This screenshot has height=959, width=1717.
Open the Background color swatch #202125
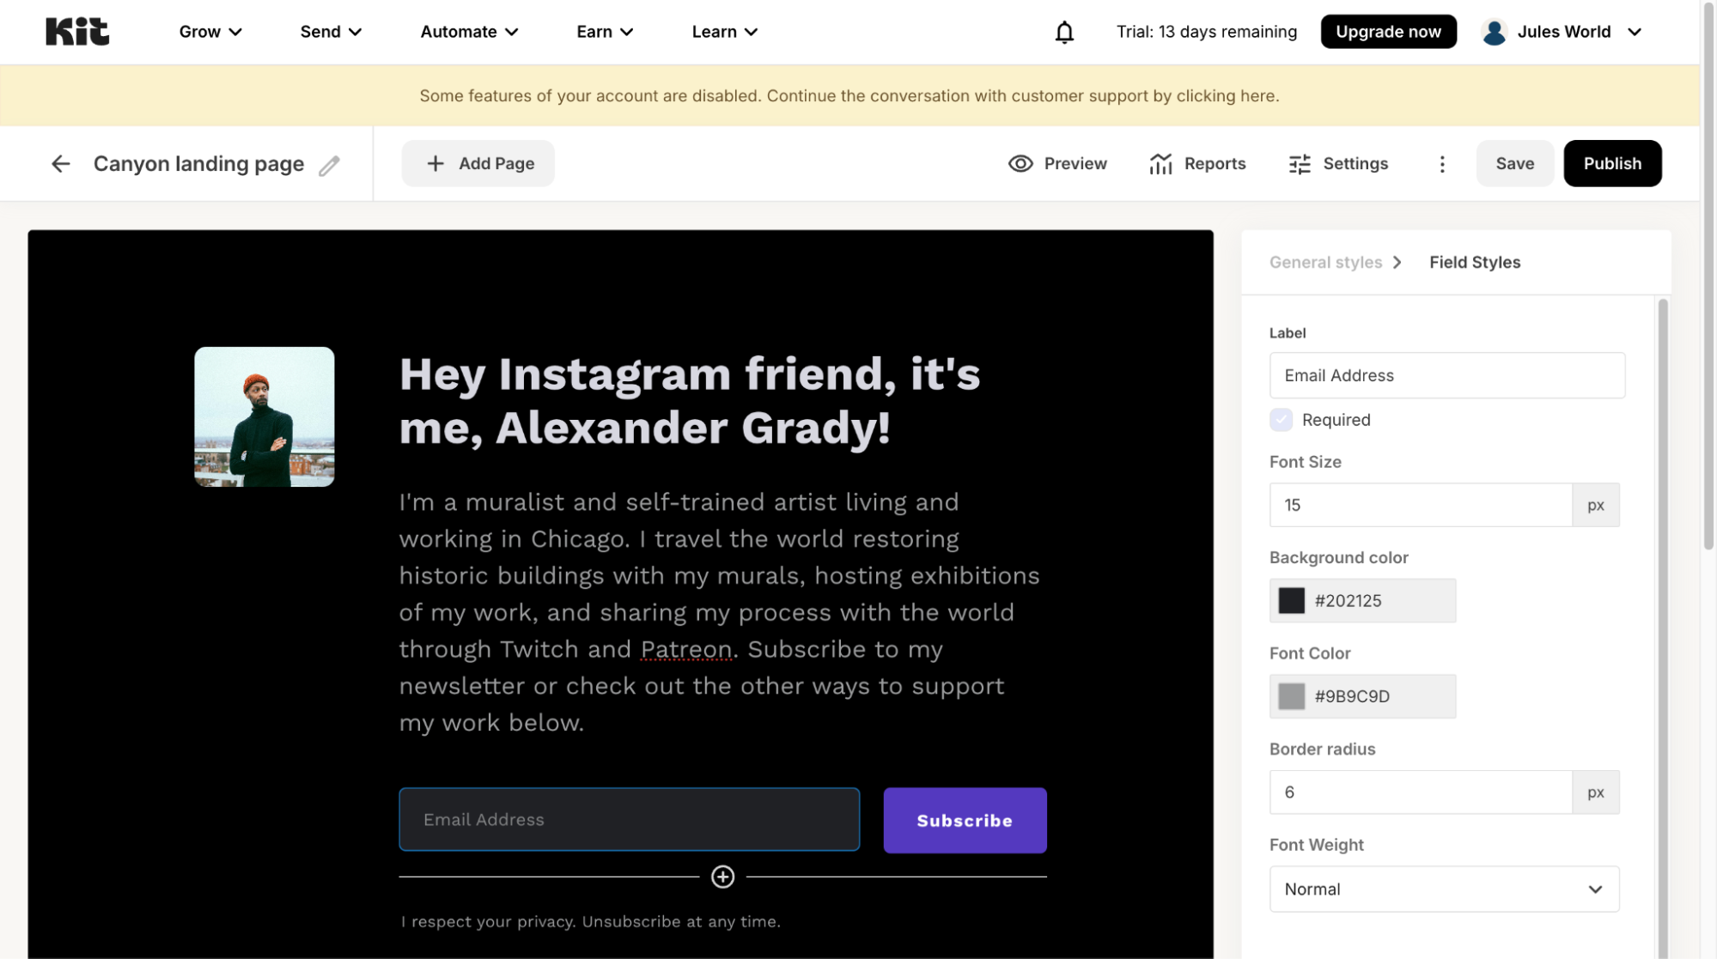click(x=1291, y=601)
